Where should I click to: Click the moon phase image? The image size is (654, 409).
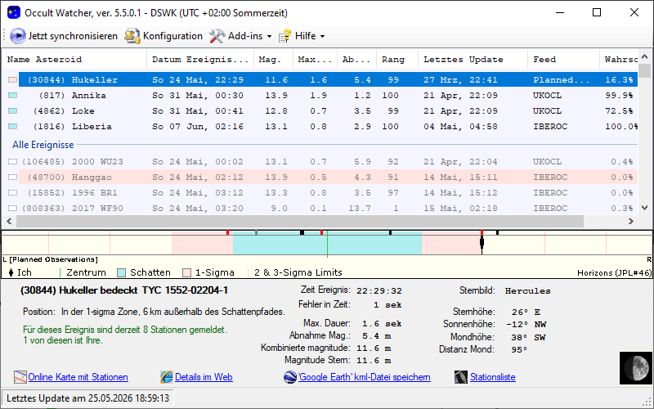636,367
